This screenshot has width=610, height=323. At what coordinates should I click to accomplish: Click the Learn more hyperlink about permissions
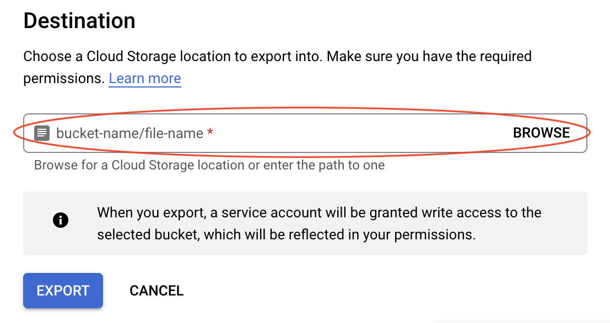click(145, 78)
